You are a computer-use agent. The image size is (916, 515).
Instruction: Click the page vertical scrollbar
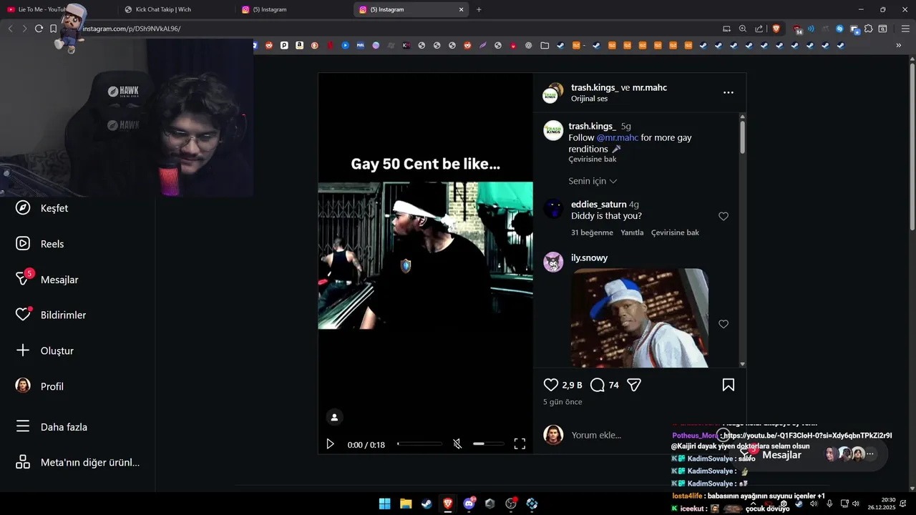coord(912,147)
